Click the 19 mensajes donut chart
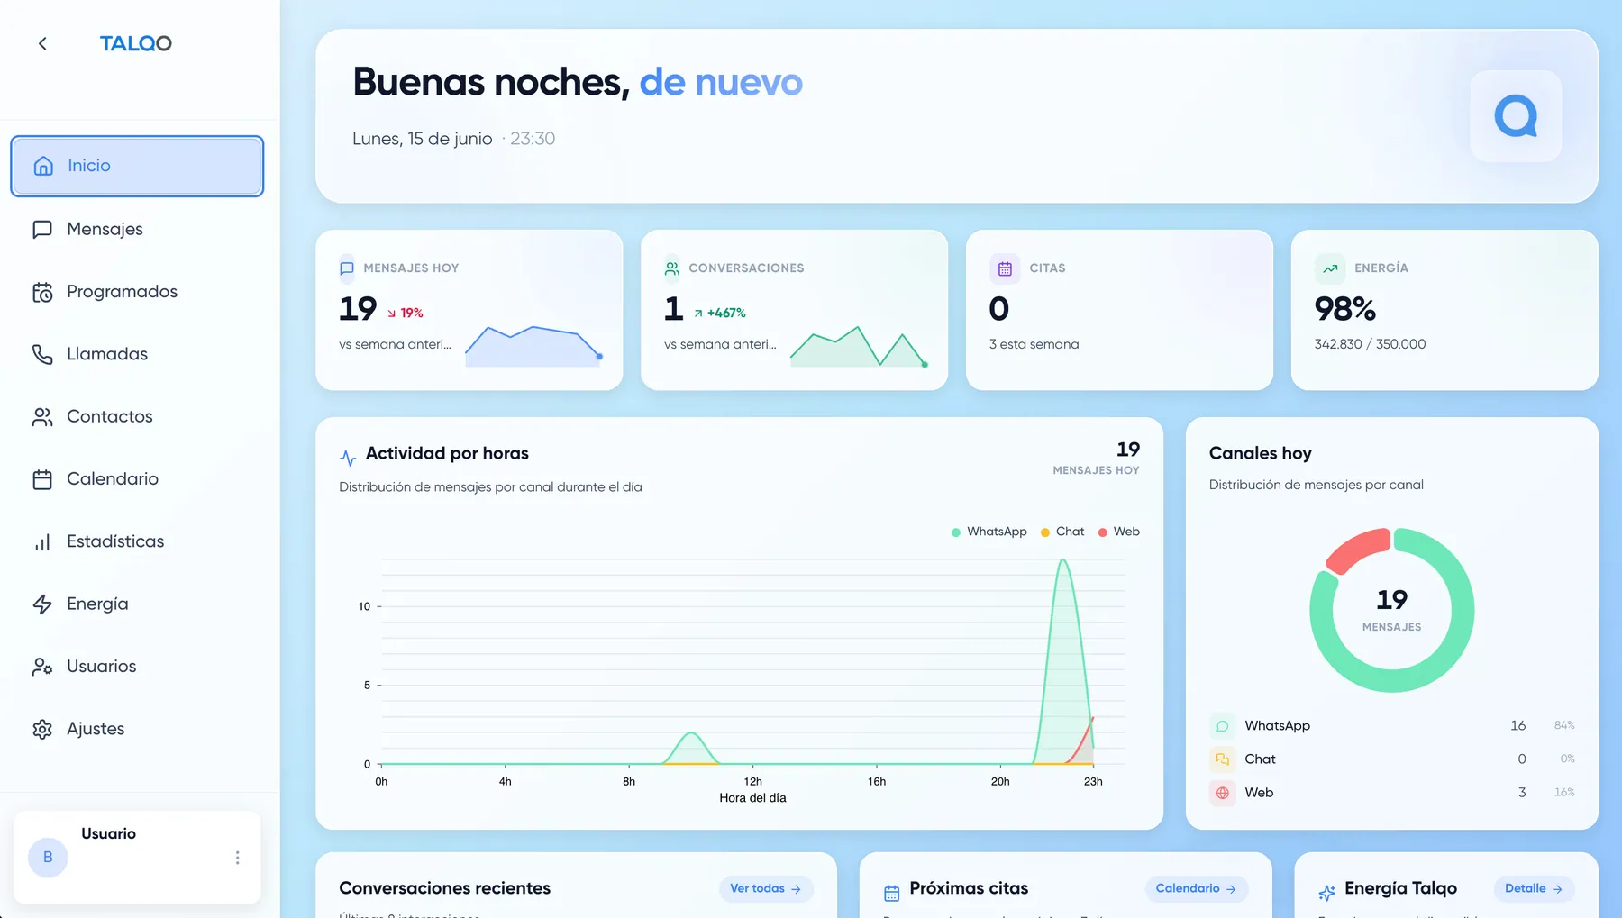This screenshot has height=918, width=1622. (1392, 611)
